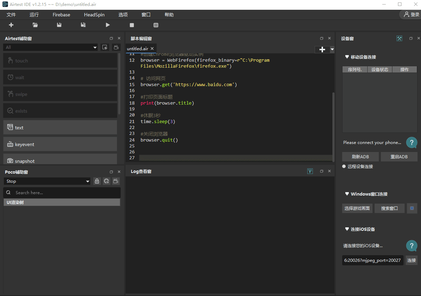Click the 选择游戏画面 button
The width and height of the screenshot is (421, 296).
(x=357, y=208)
